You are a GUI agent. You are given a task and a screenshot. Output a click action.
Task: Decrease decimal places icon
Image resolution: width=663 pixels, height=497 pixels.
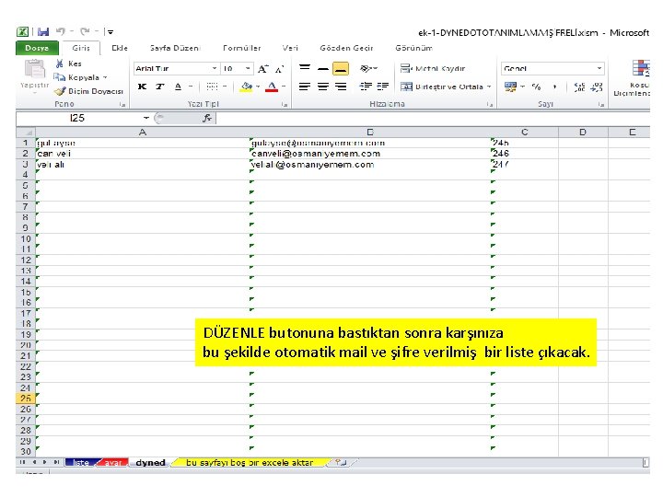597,87
